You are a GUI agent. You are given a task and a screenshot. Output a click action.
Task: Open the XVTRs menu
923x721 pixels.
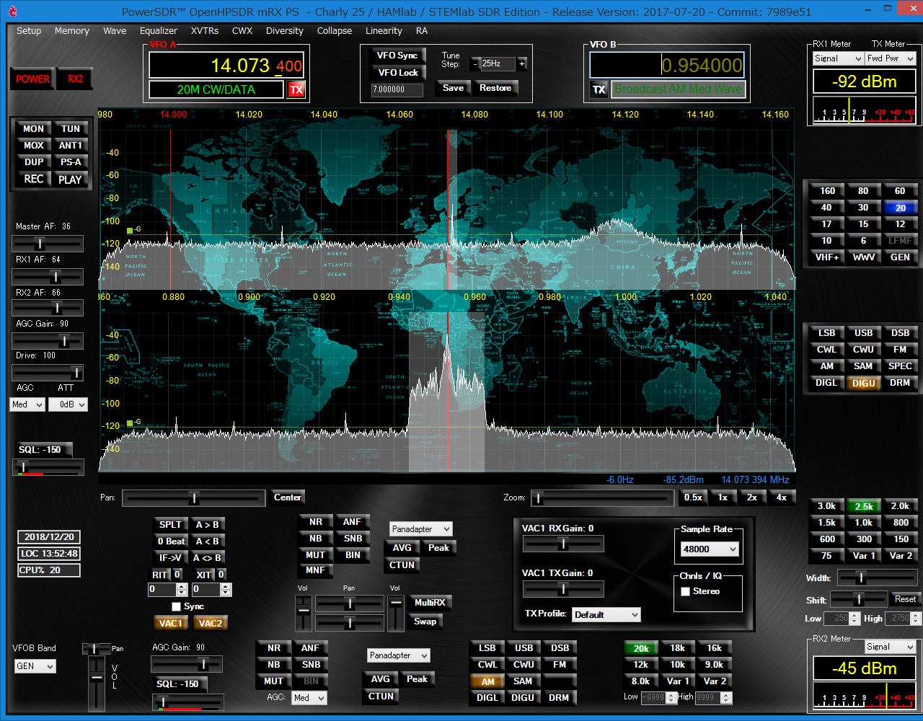(205, 31)
